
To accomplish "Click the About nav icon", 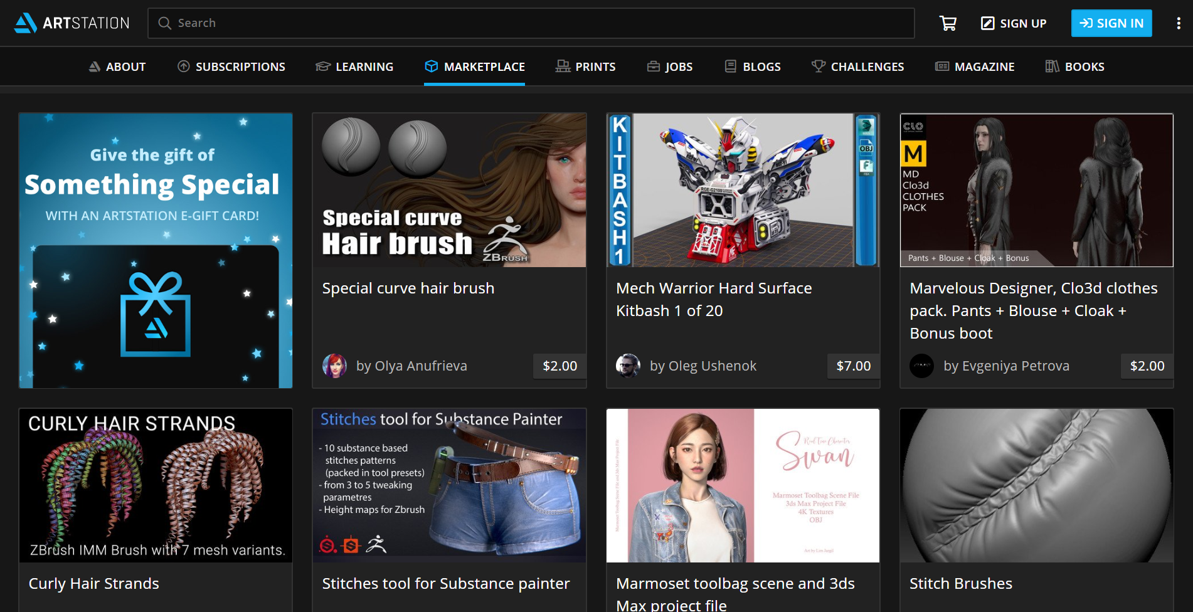I will (95, 66).
